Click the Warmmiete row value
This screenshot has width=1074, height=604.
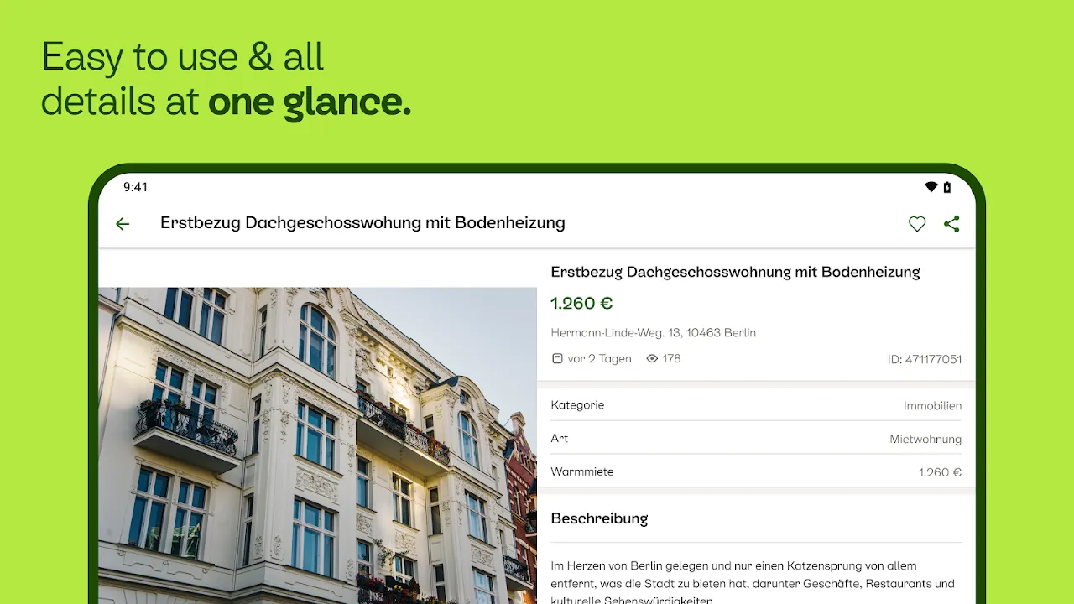tap(940, 472)
